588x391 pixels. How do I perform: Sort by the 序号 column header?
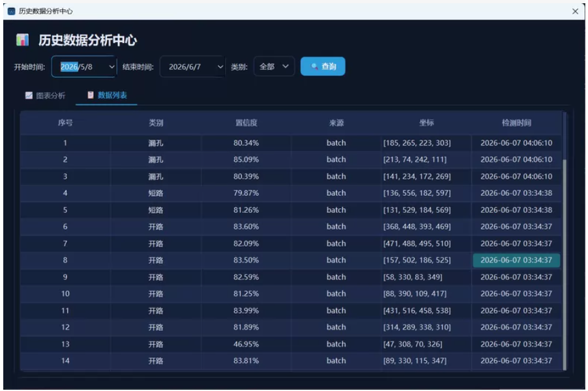[65, 123]
